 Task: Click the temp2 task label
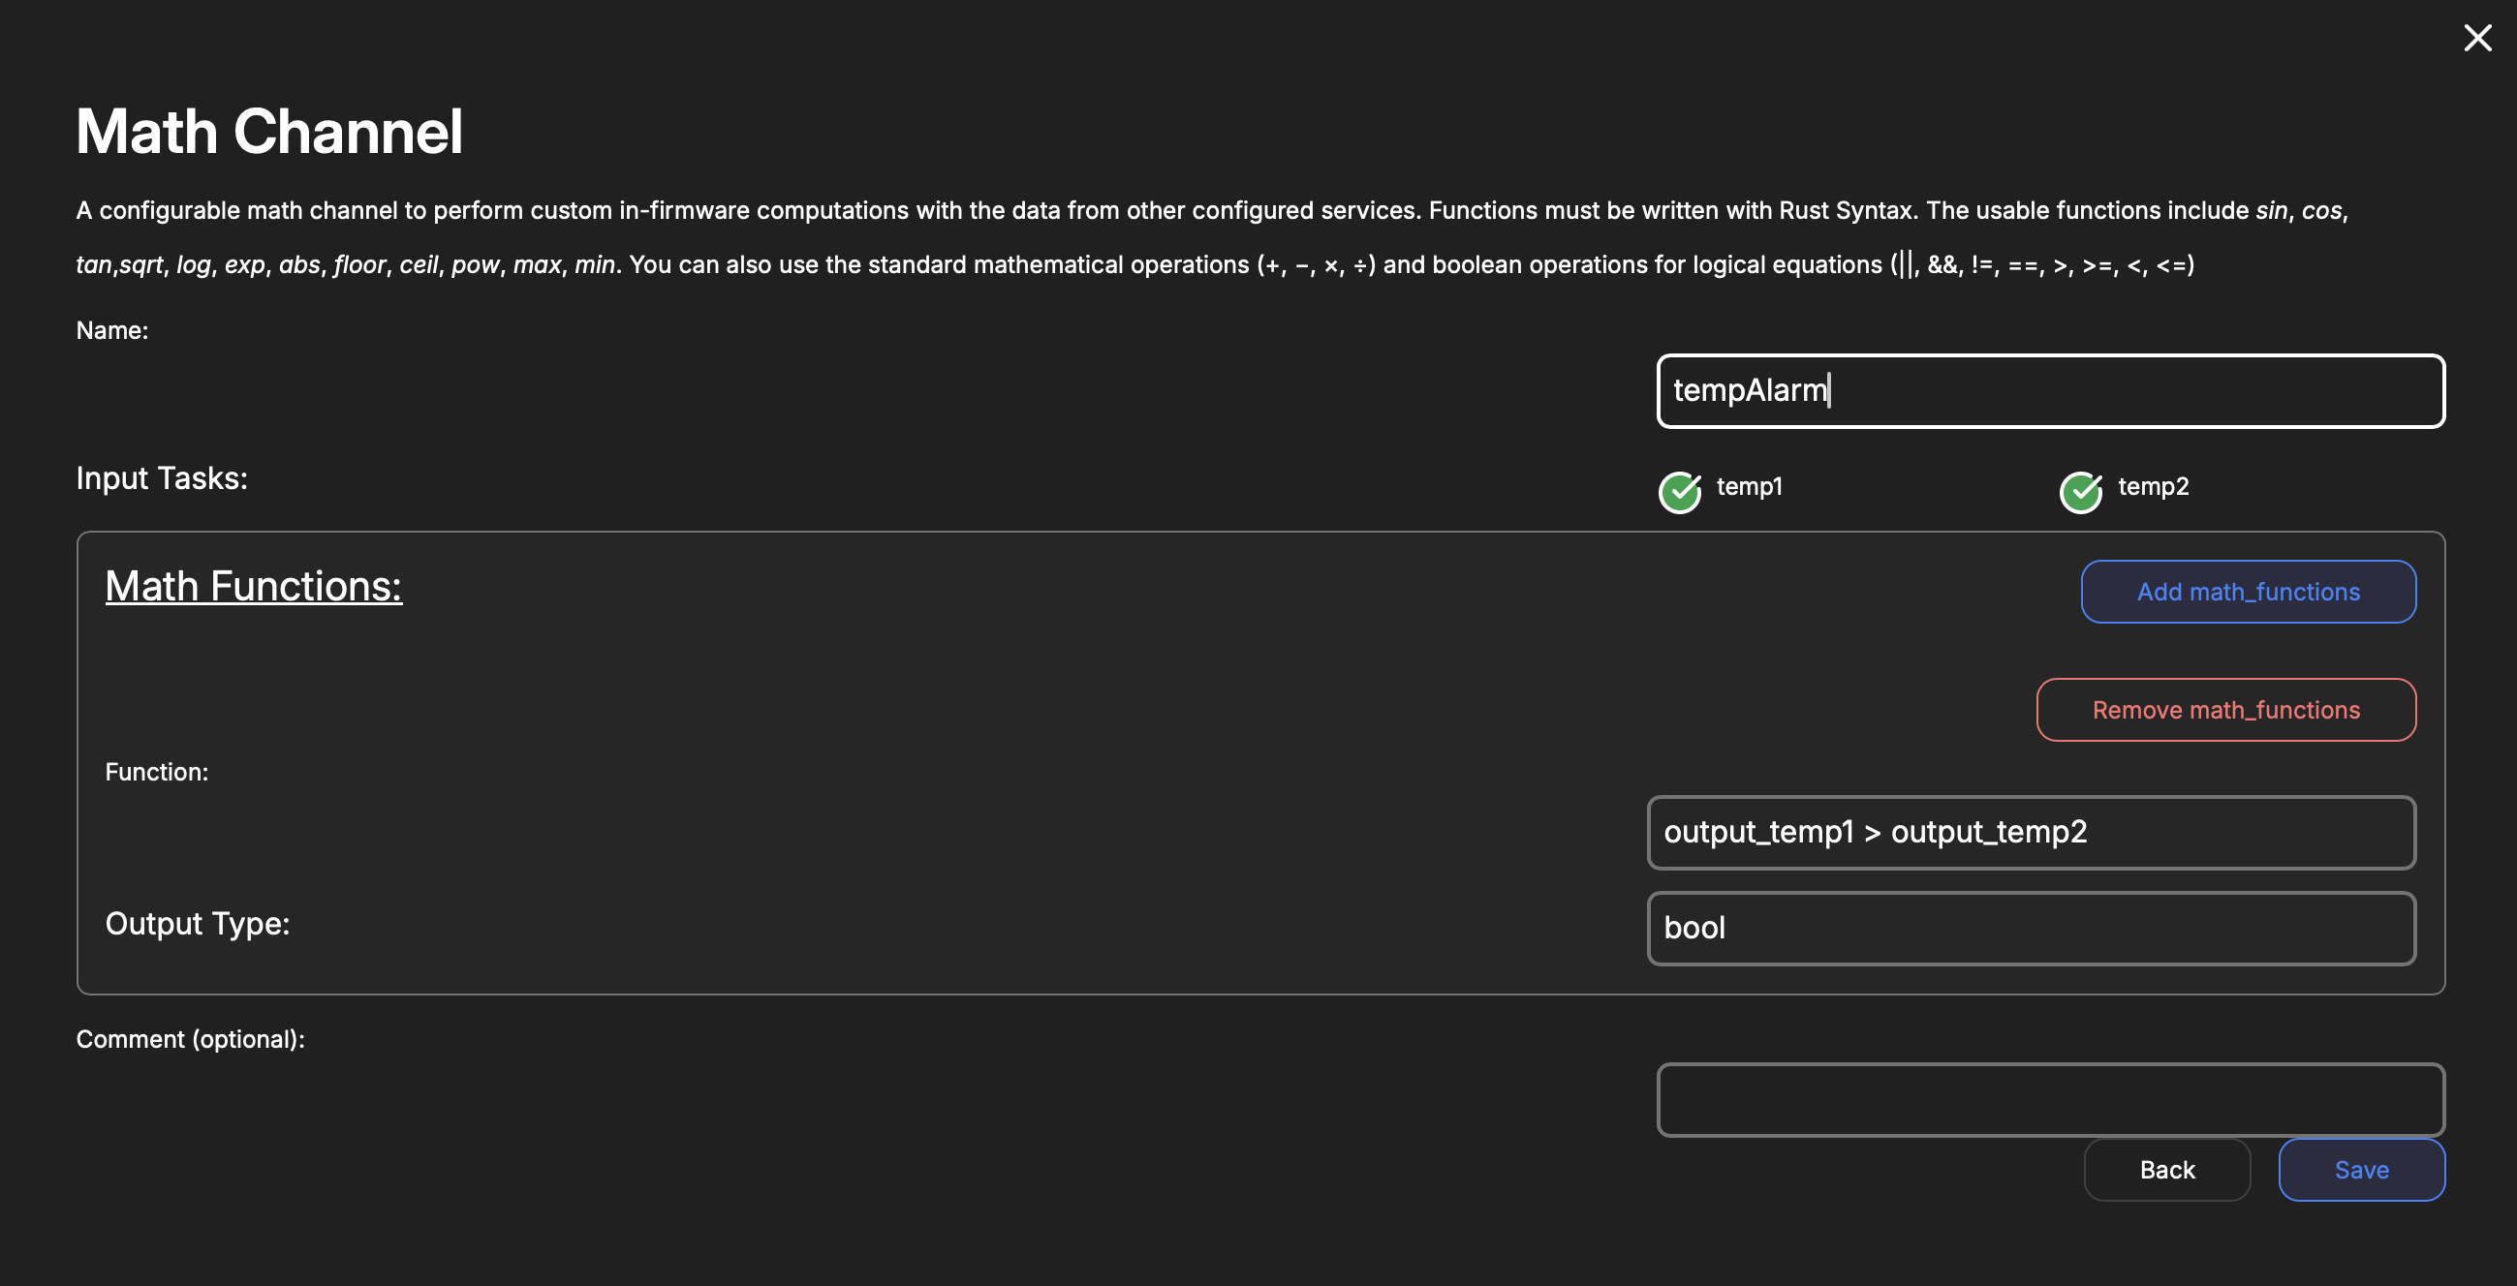click(x=2153, y=486)
